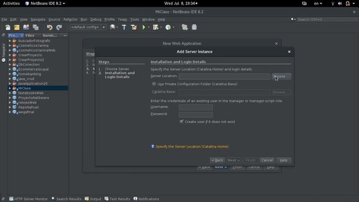The height and width of the screenshot is (202, 359).
Task: Expand the homebanking project node
Action: (10, 74)
